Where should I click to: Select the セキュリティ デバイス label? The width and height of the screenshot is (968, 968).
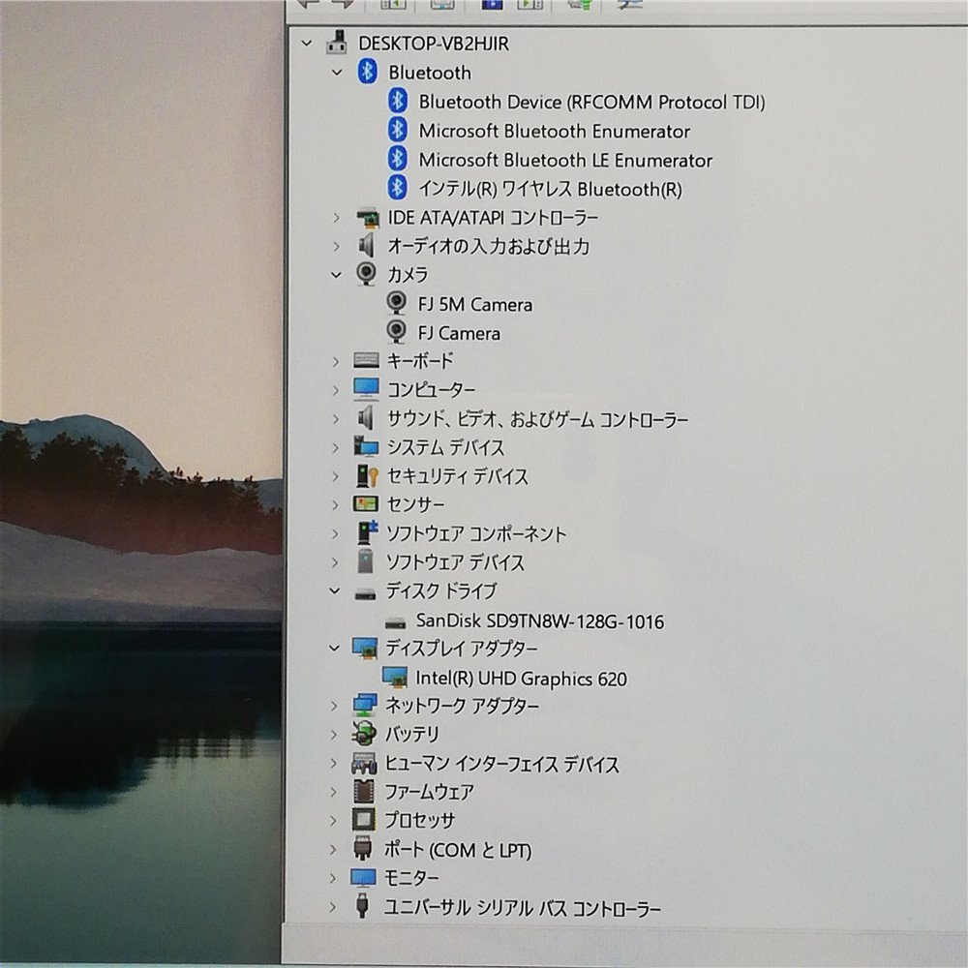(x=458, y=476)
